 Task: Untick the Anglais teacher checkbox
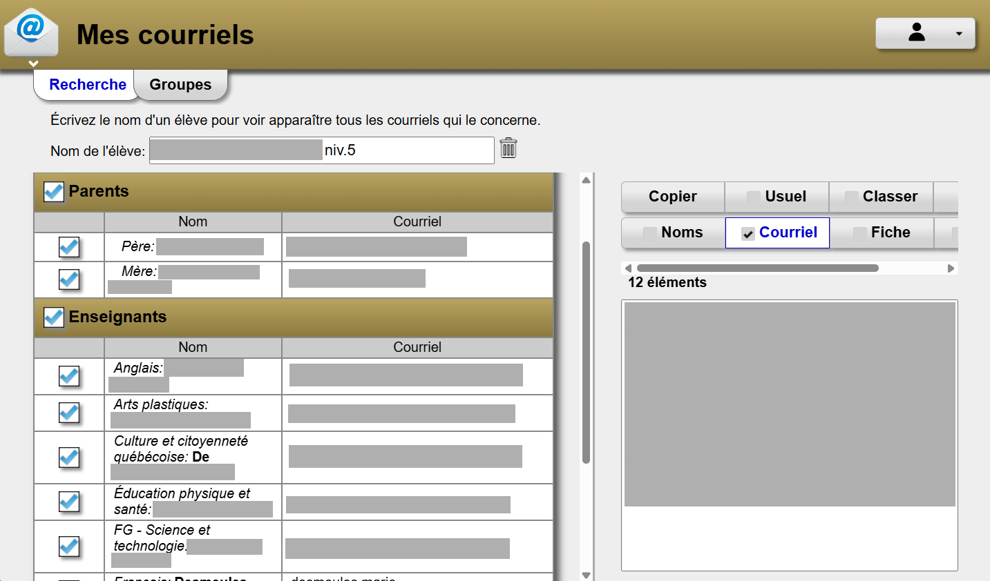tap(69, 376)
